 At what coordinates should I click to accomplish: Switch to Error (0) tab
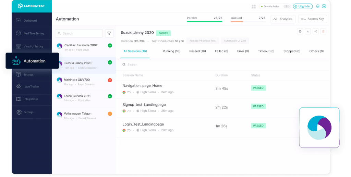[x=243, y=51]
